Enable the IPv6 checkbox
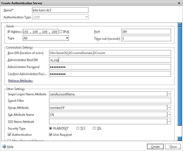The image size is (183, 151). tap(61, 32)
